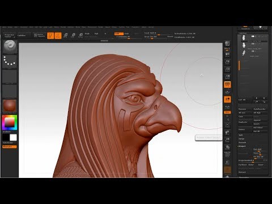This screenshot has width=272, height=204.
Task: Adjust the Z Intensity slider
Action: click(x=129, y=37)
